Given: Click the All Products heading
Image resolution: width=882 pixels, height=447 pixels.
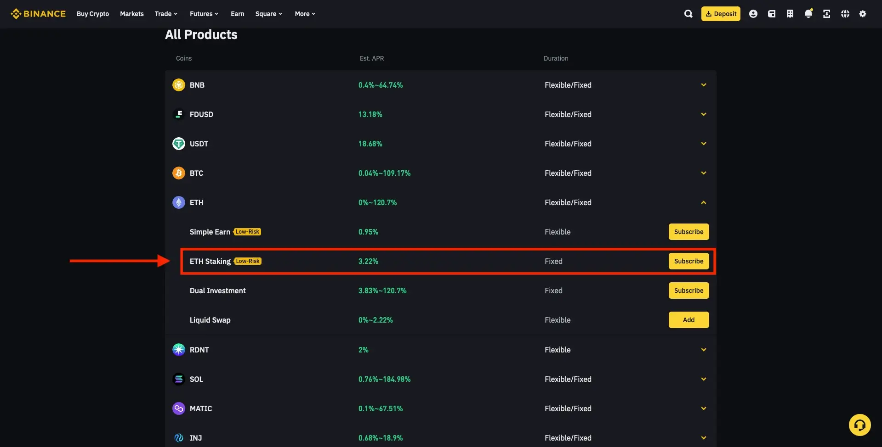Looking at the screenshot, I should click(201, 34).
